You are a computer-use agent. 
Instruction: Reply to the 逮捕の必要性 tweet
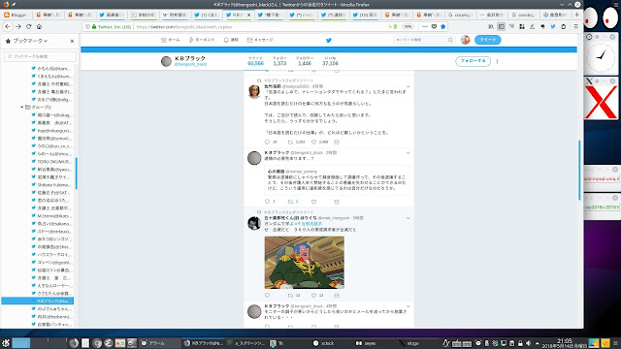click(x=268, y=202)
